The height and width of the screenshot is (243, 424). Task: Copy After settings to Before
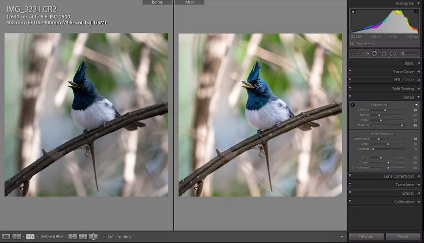(x=83, y=237)
